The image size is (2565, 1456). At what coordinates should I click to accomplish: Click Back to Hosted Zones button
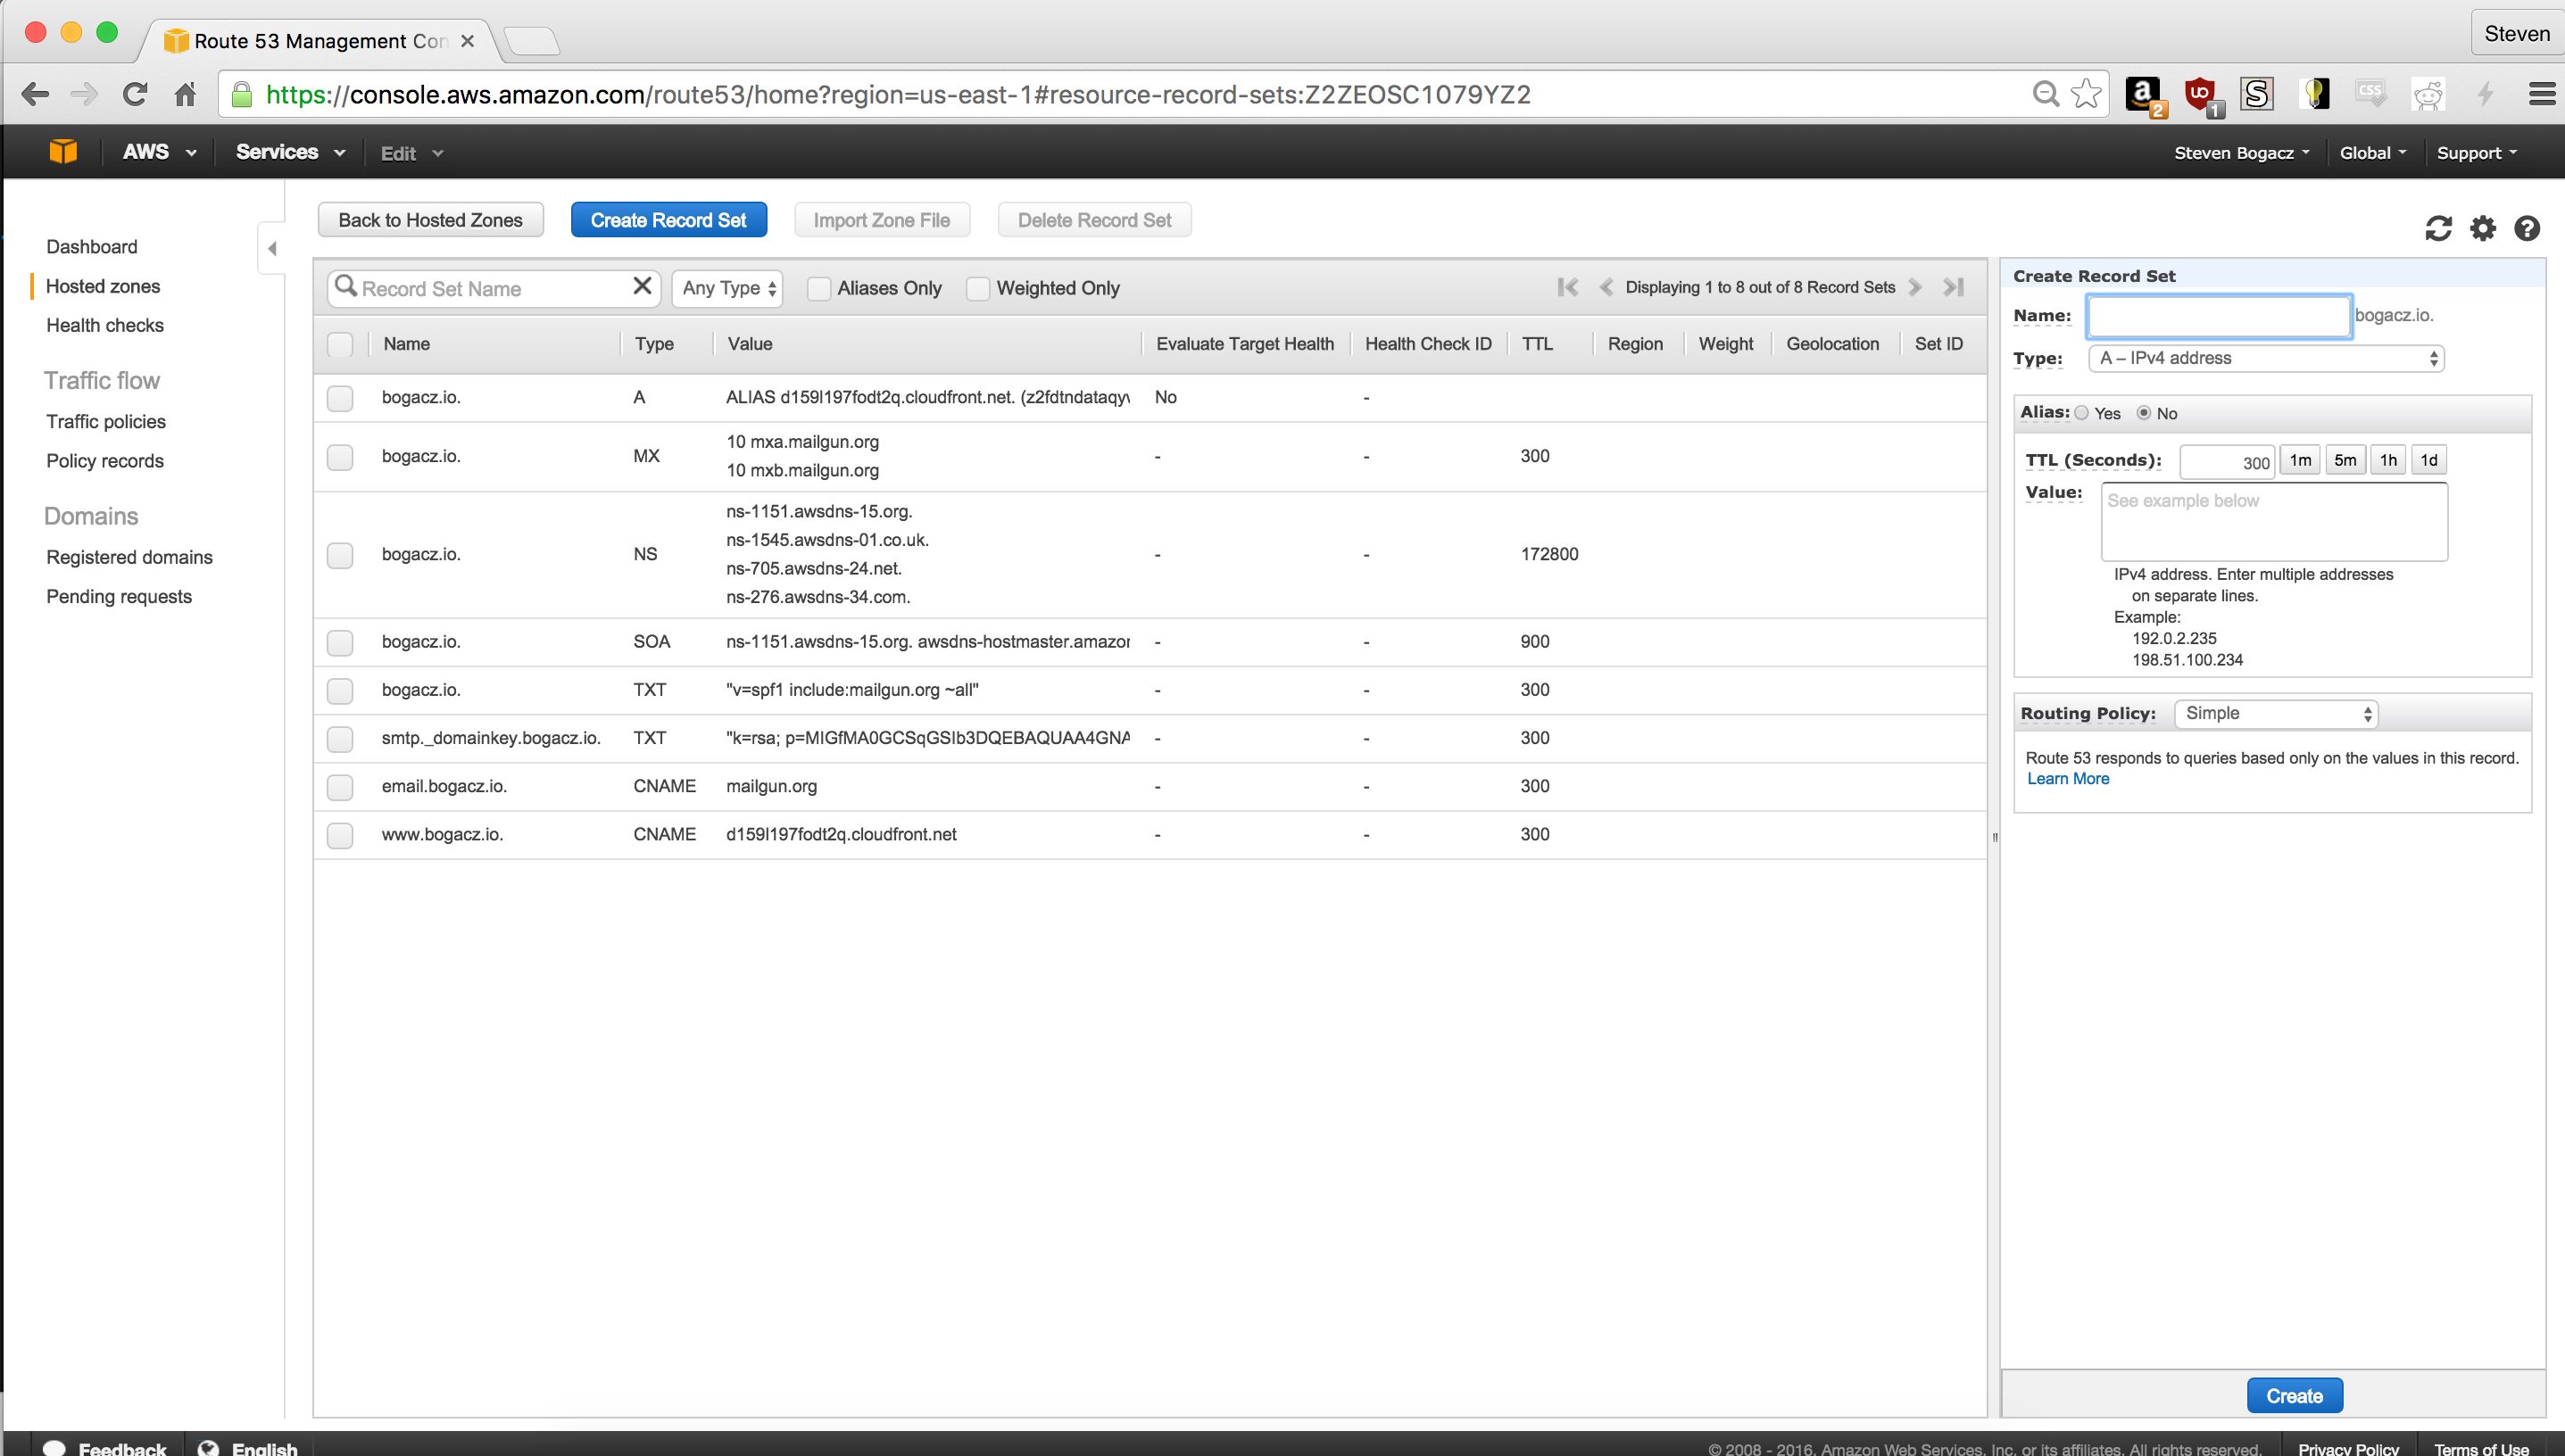[430, 220]
